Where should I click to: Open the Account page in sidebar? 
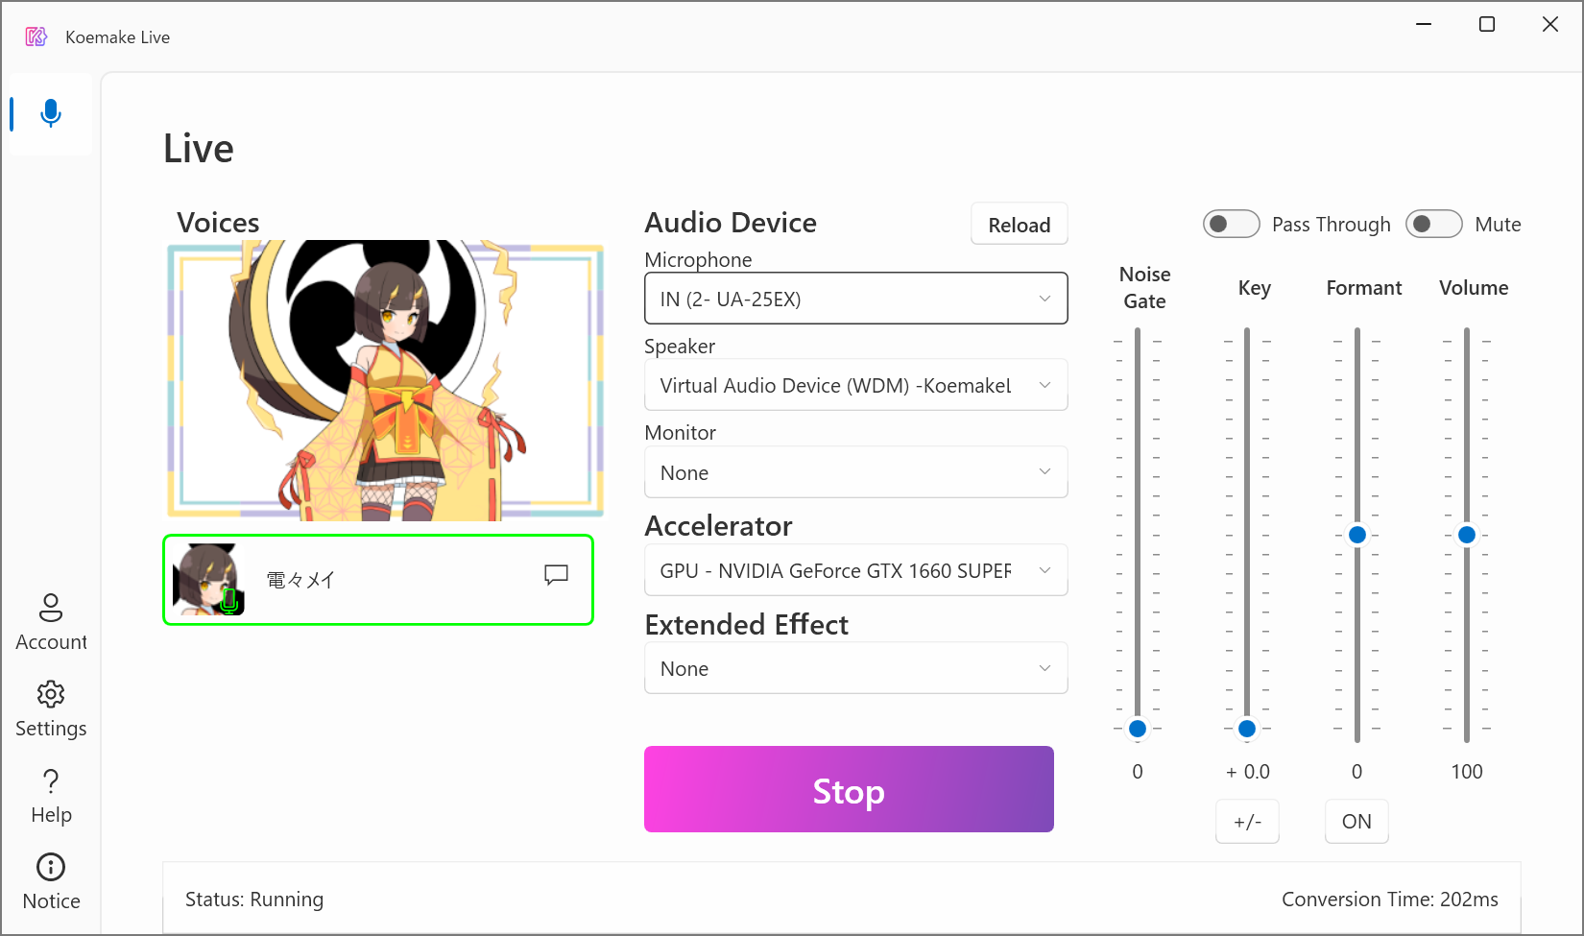click(51, 622)
